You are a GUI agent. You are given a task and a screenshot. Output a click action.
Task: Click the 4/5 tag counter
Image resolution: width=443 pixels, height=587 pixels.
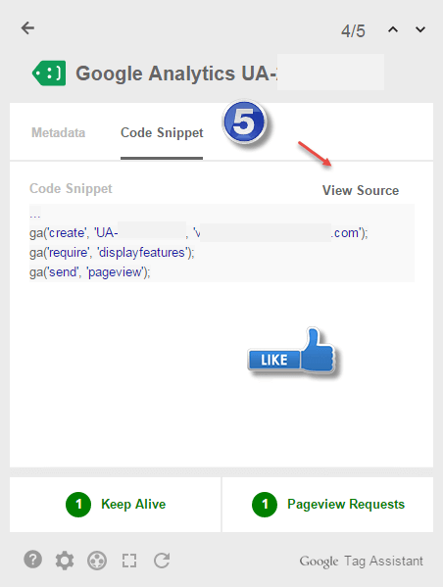(x=353, y=31)
